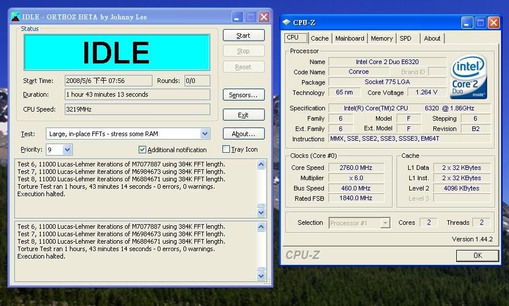
Task: Click the Rated FSB value 1840.0 MHz
Action: 356,198
